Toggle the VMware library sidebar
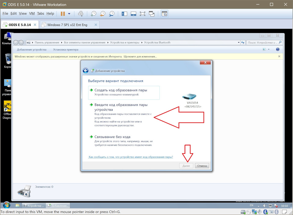This screenshot has width=293, height=215. (x=125, y=14)
